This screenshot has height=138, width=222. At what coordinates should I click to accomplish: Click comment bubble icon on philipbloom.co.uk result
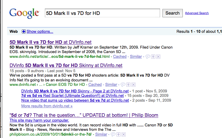113,134
